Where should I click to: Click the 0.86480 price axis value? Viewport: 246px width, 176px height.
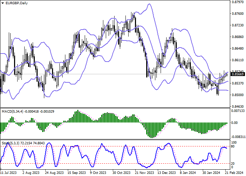click(x=238, y=49)
